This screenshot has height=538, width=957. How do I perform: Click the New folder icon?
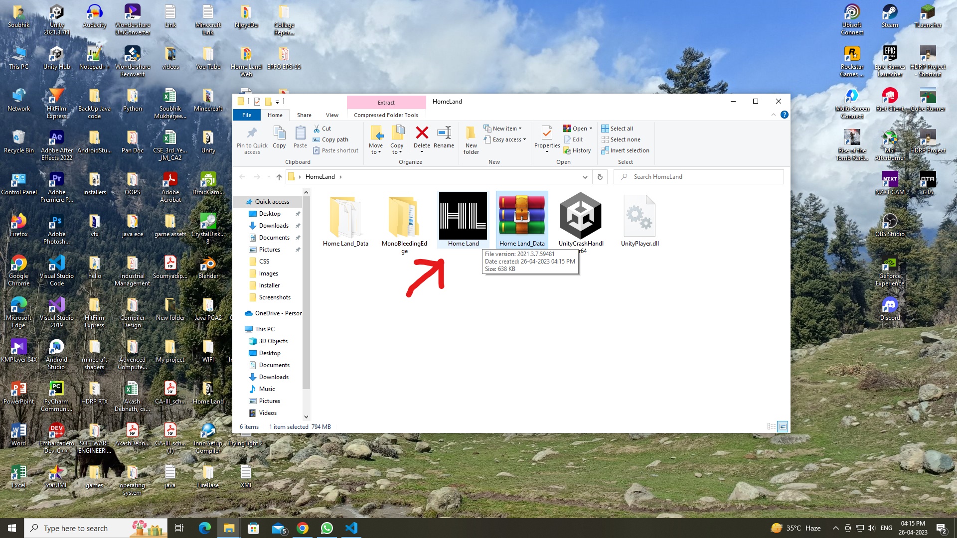click(x=471, y=139)
